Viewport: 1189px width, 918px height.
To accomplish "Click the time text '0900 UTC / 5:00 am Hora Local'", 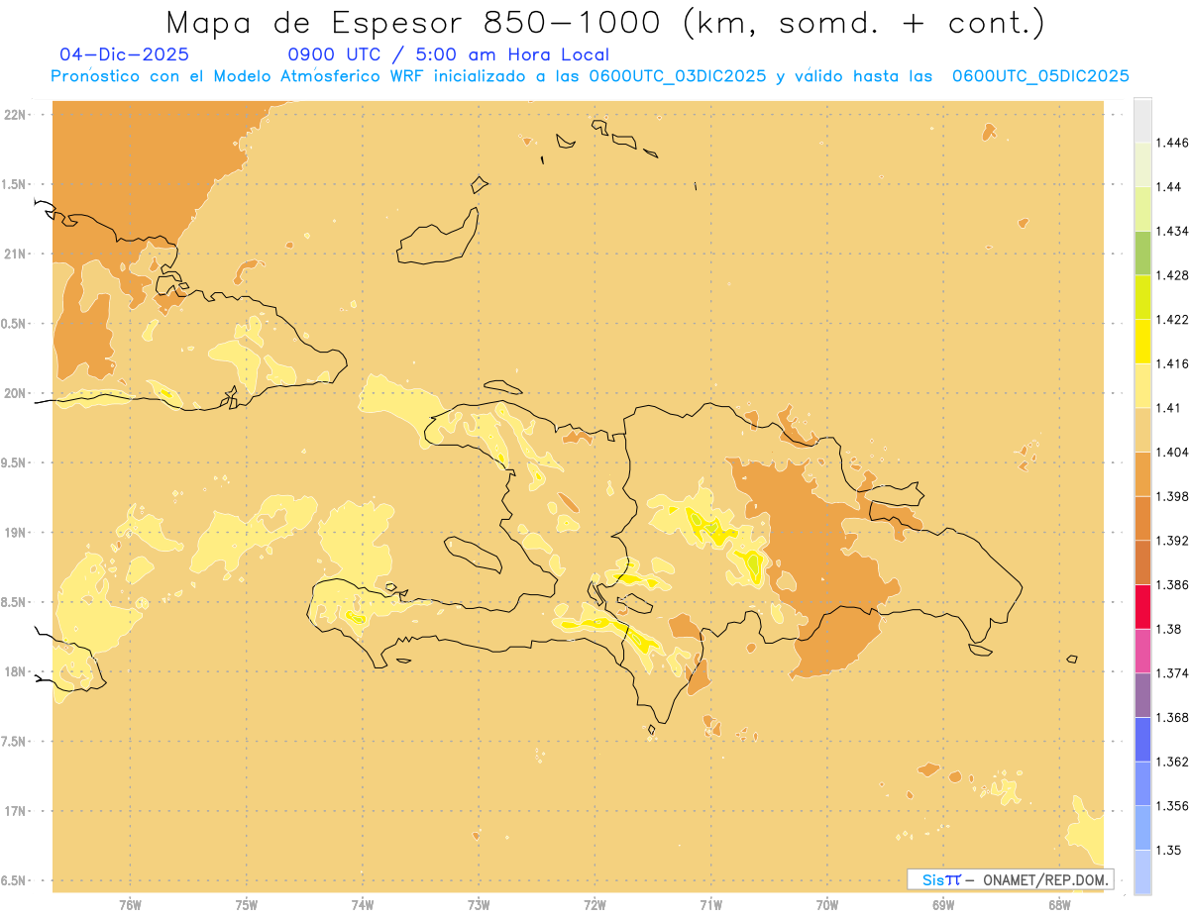I will 448,54.
